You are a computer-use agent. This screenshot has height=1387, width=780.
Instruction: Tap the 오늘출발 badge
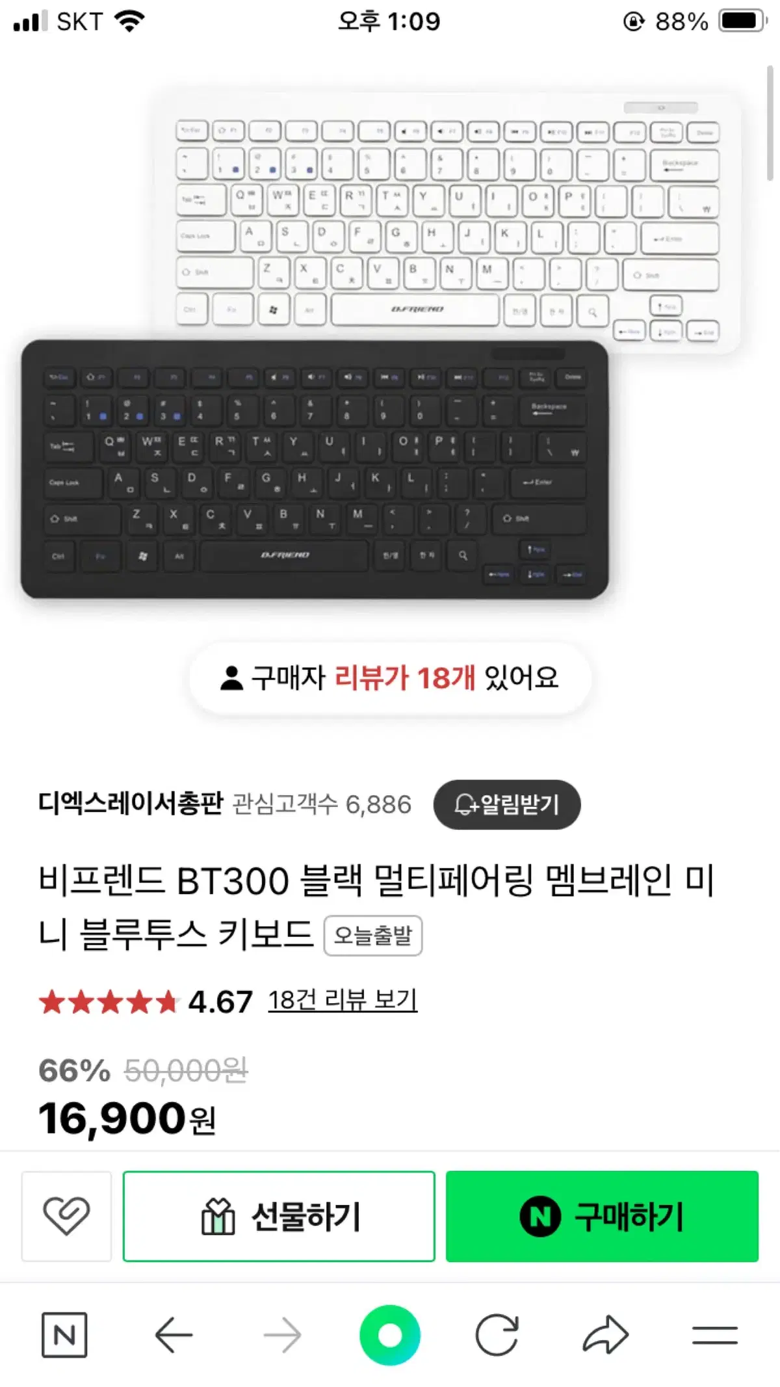click(373, 936)
